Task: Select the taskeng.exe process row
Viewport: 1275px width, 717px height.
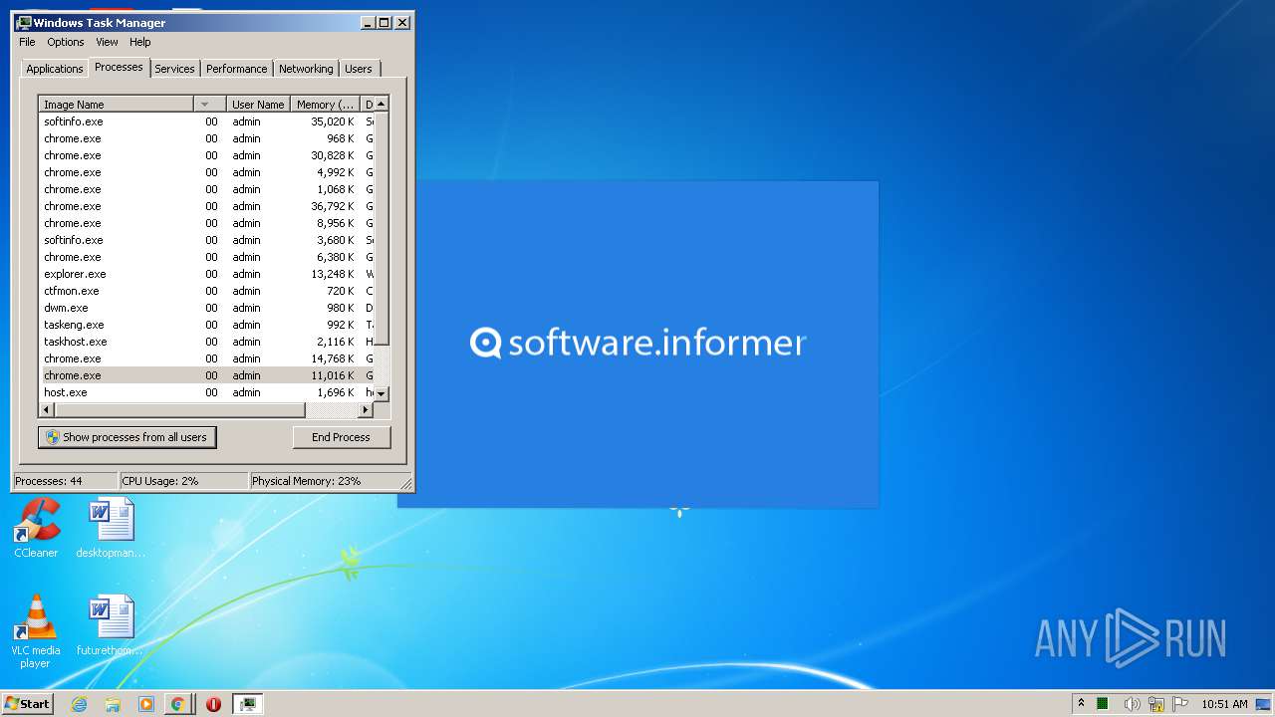Action: 206,325
